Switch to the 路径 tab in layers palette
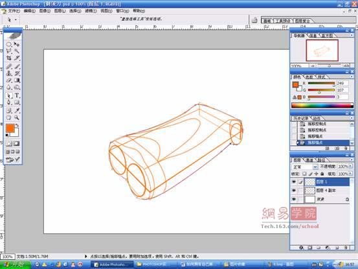Viewport: 358px width, 269px height. pos(321,159)
